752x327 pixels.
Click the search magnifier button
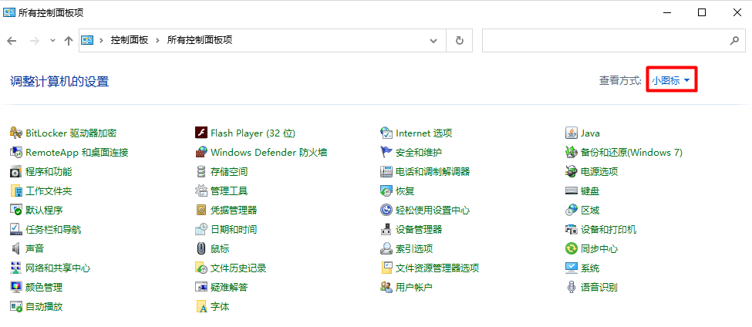[x=734, y=40]
